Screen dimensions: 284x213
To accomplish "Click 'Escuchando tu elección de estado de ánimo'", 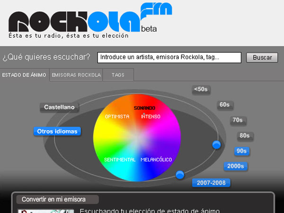I will 150,211.
